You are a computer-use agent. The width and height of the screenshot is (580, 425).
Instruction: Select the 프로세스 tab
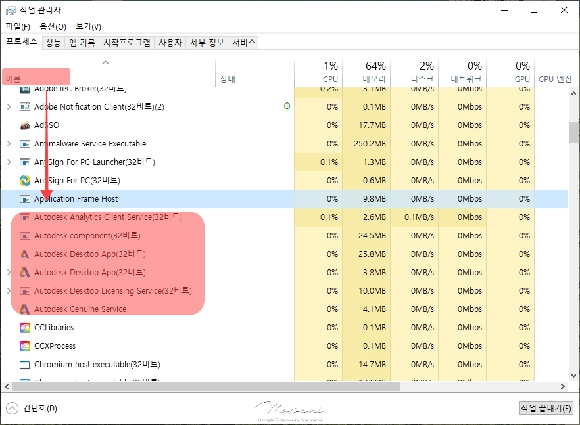(22, 42)
